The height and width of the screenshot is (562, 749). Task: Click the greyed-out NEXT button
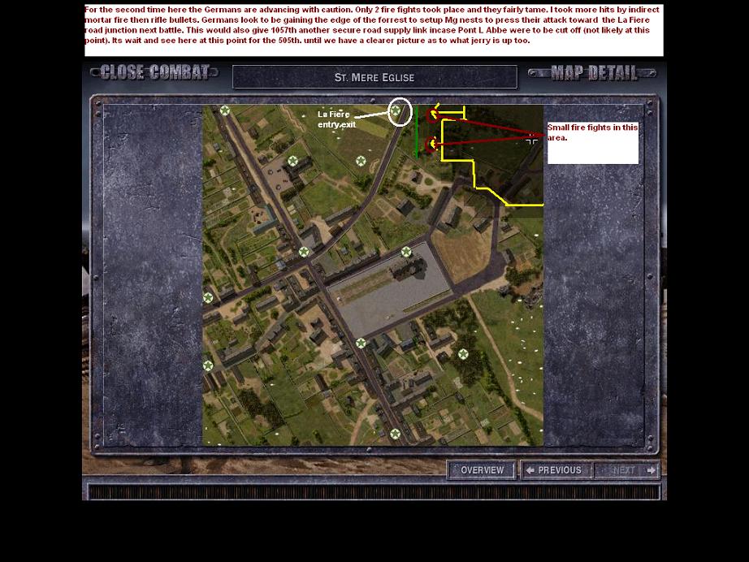pyautogui.click(x=626, y=470)
